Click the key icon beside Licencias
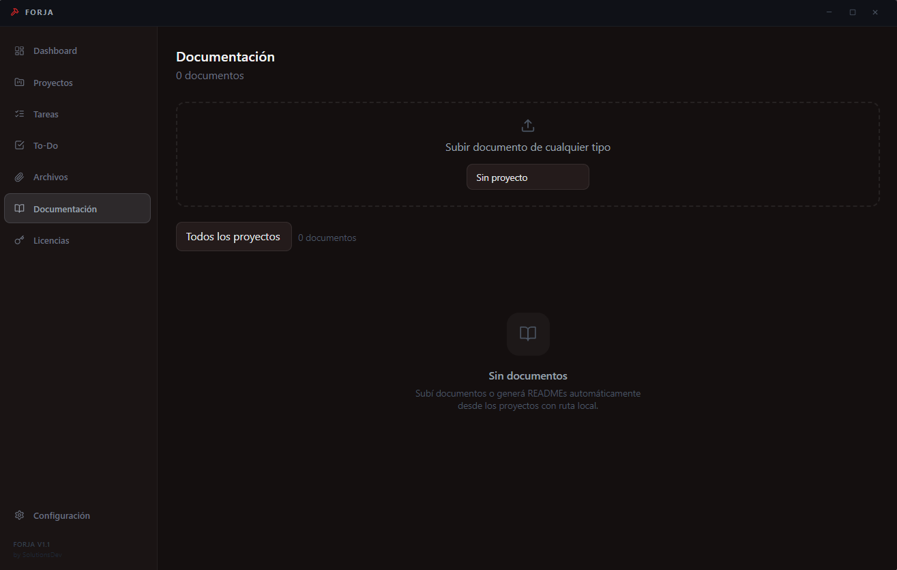 [19, 240]
